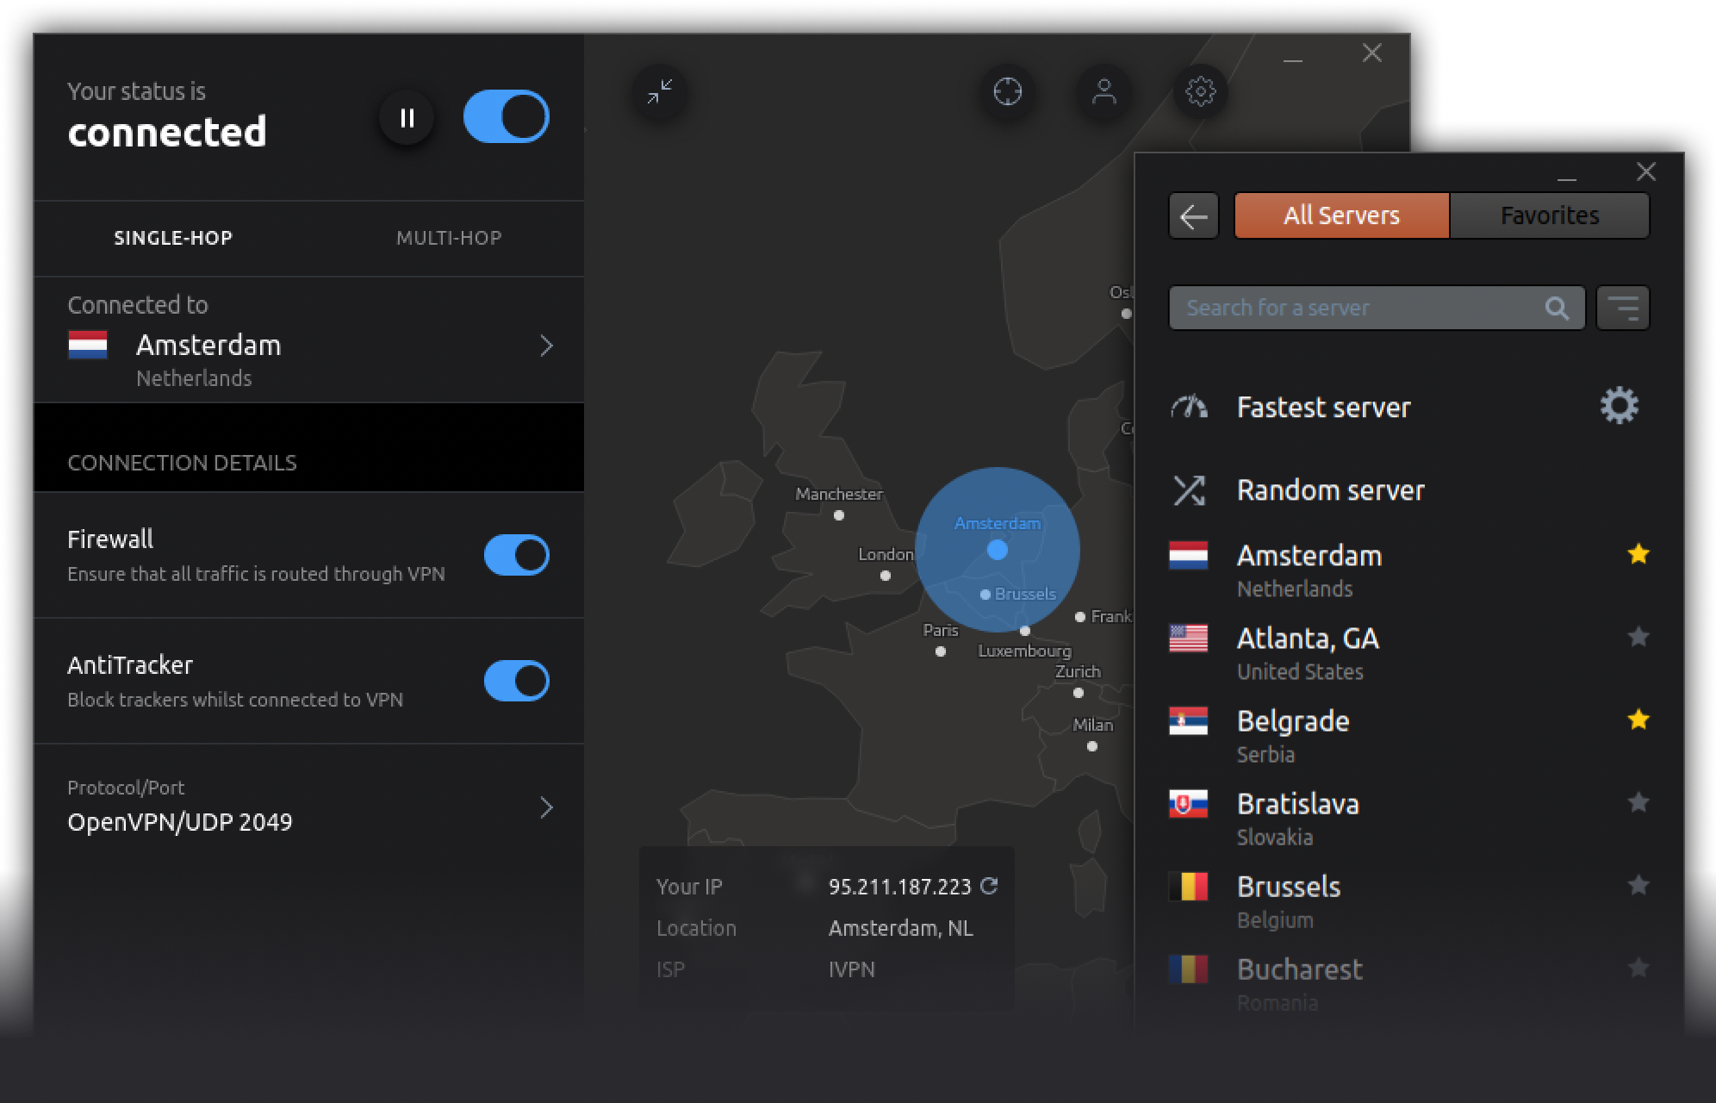Switch to the Multi-Hop tab
The height and width of the screenshot is (1103, 1716).
pyautogui.click(x=449, y=238)
